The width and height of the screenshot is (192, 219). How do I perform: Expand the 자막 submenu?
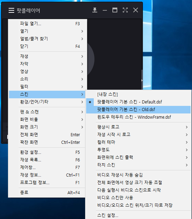pyautogui.click(x=48, y=64)
